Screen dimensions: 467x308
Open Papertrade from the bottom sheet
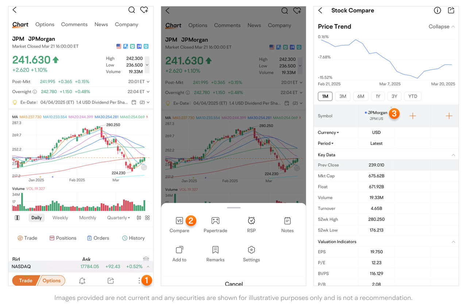click(x=215, y=225)
